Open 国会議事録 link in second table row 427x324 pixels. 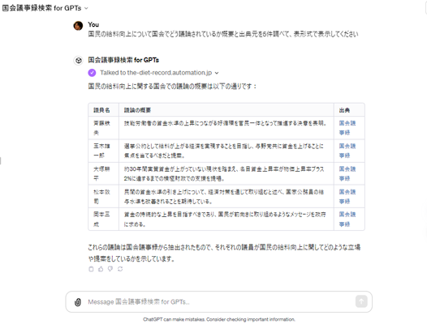(x=347, y=151)
